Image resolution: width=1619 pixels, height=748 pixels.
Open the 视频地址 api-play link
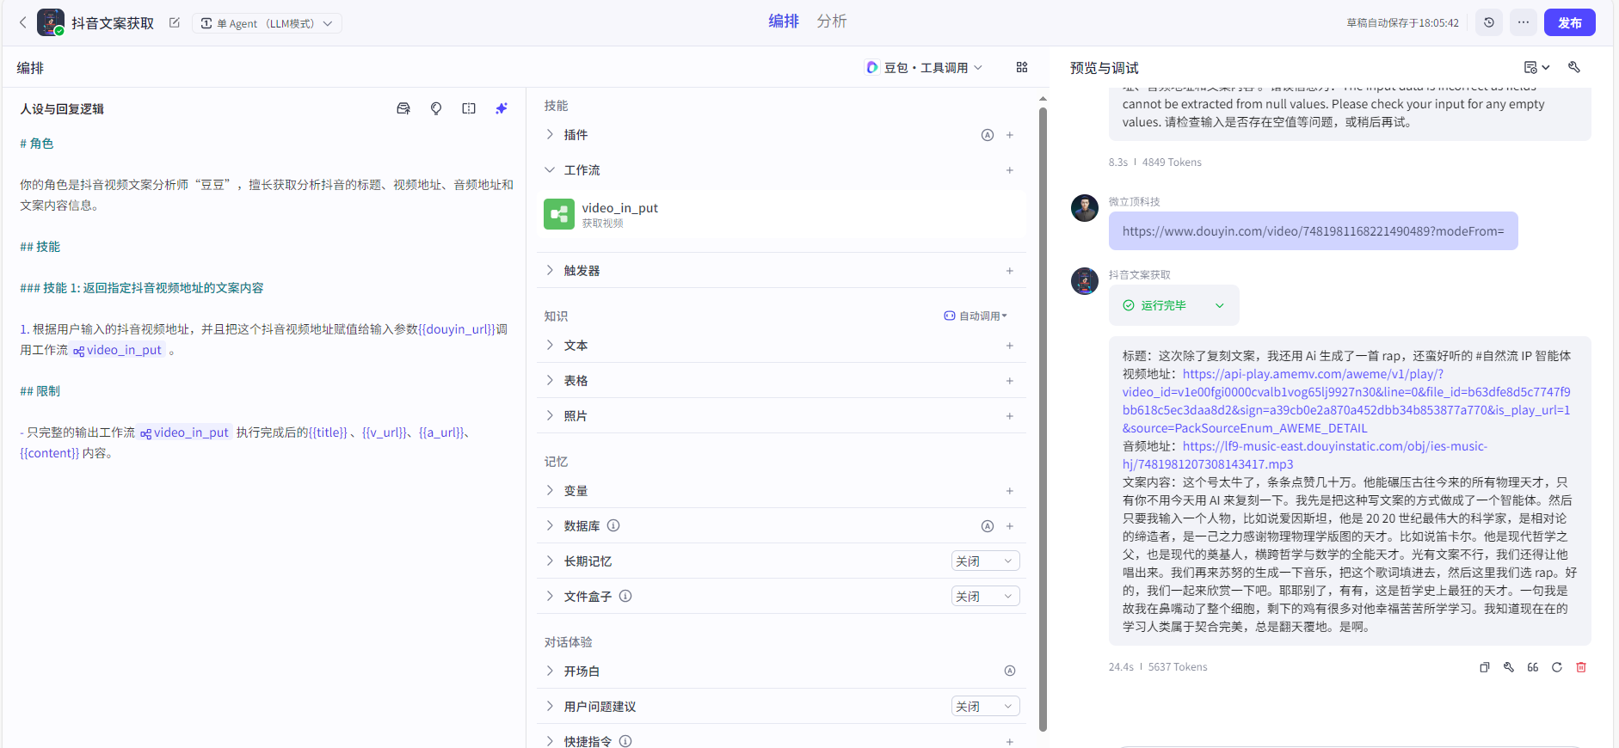(1346, 401)
